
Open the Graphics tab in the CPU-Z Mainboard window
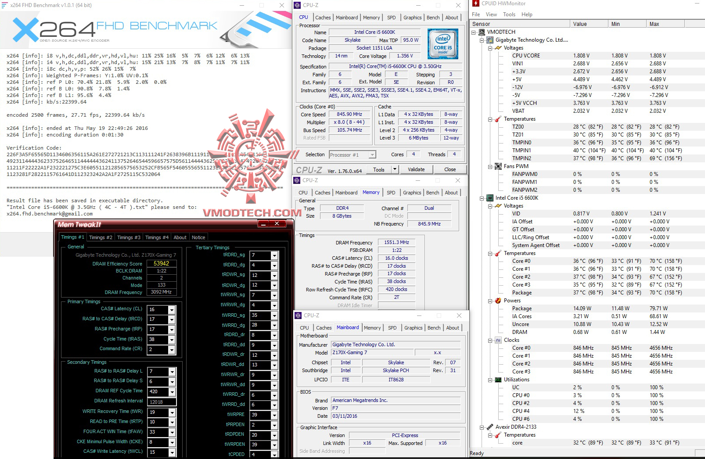414,328
